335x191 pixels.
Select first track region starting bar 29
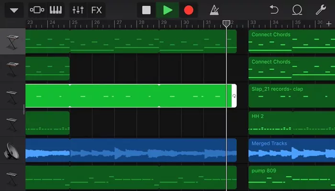tap(198, 42)
